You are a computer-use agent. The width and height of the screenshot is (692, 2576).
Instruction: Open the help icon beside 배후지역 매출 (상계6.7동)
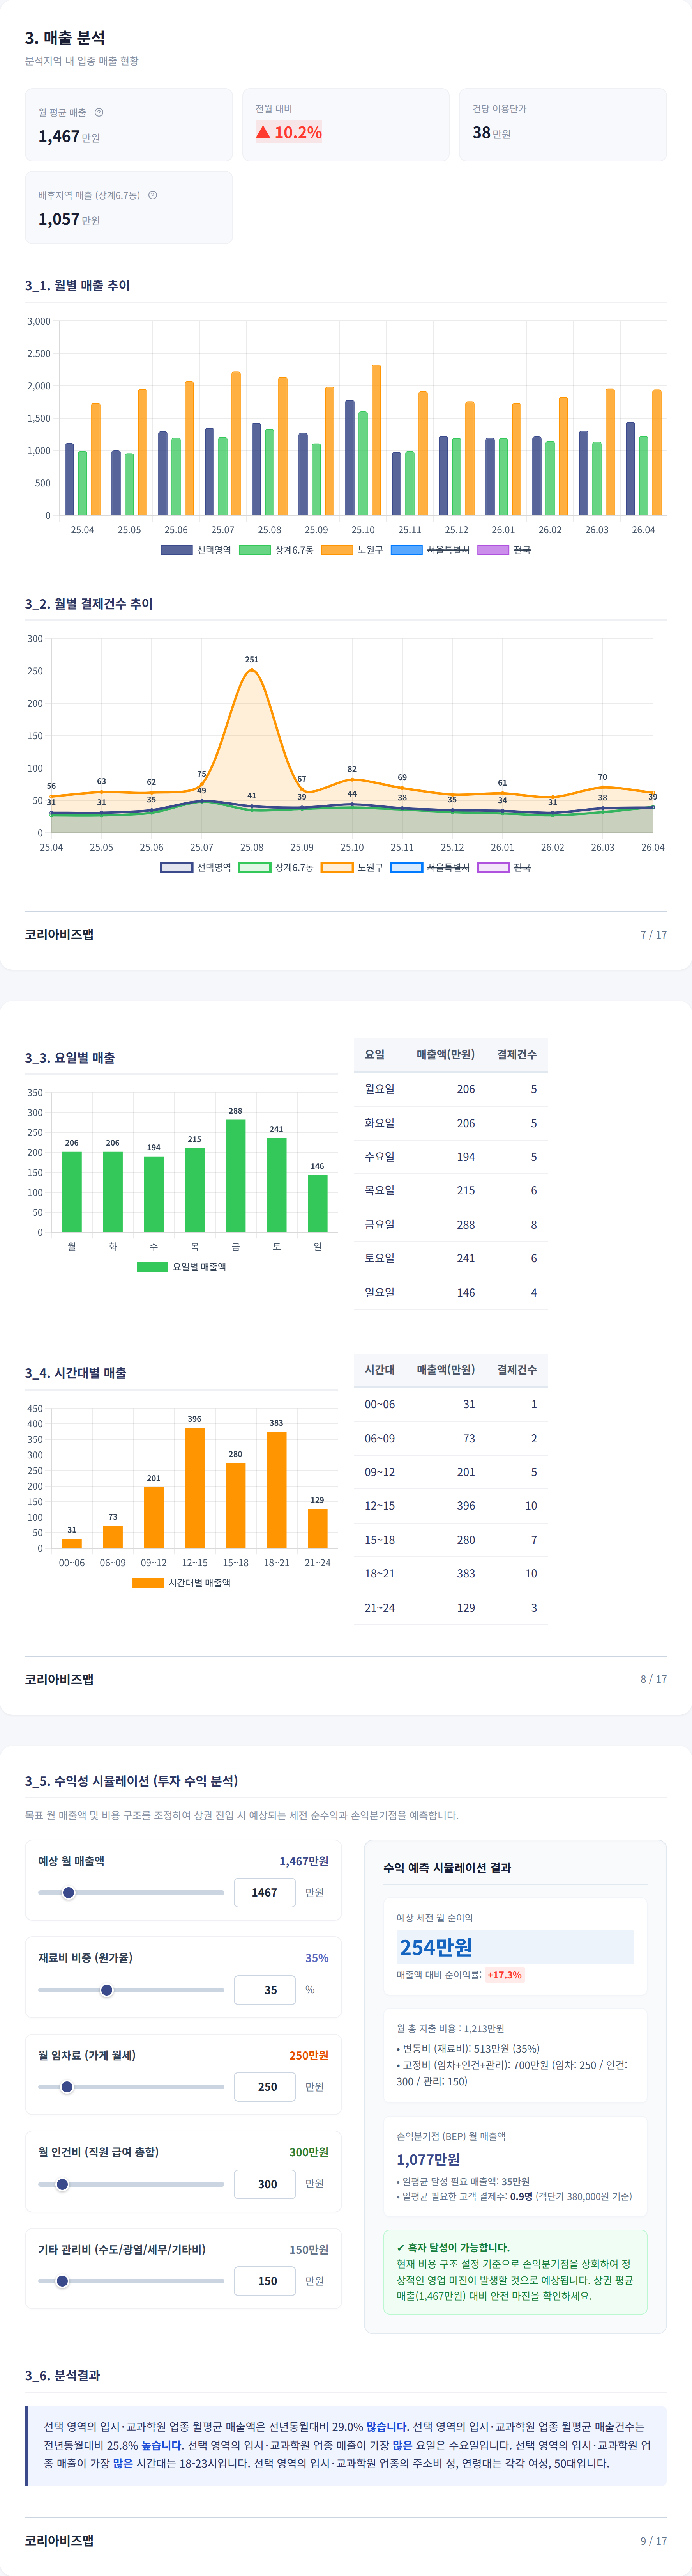(x=153, y=195)
